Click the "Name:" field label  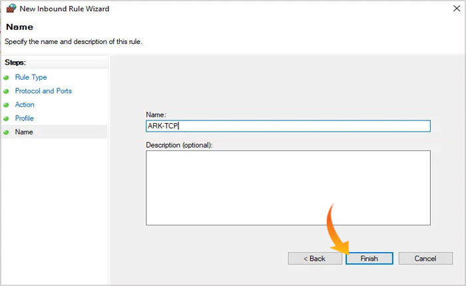click(x=156, y=114)
